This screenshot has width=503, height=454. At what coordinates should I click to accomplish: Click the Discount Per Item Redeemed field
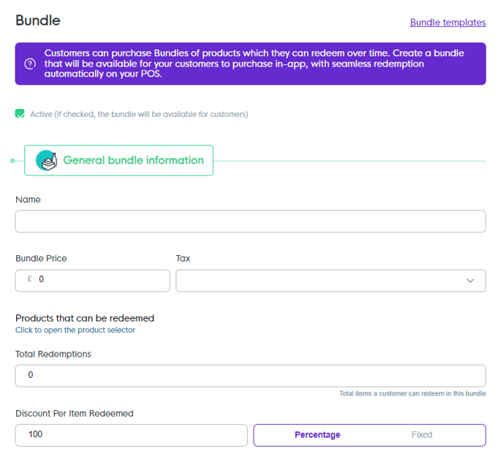[132, 435]
